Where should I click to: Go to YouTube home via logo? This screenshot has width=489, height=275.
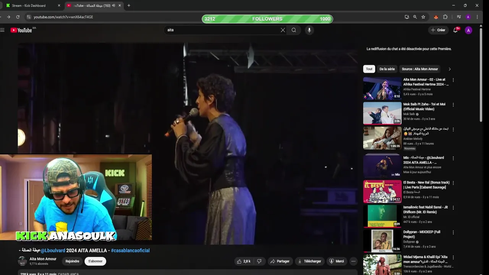[21, 30]
